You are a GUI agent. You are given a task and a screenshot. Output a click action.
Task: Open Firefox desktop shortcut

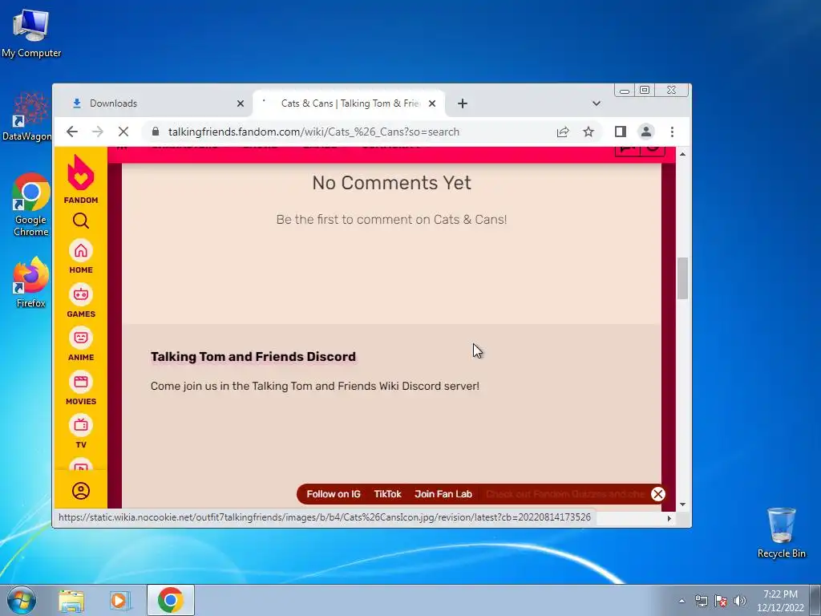pos(31,282)
